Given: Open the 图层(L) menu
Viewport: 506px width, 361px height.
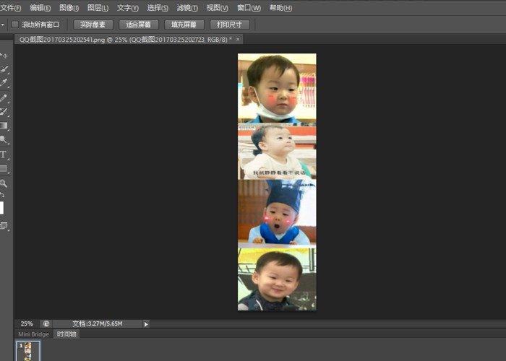Looking at the screenshot, I should click(x=98, y=8).
